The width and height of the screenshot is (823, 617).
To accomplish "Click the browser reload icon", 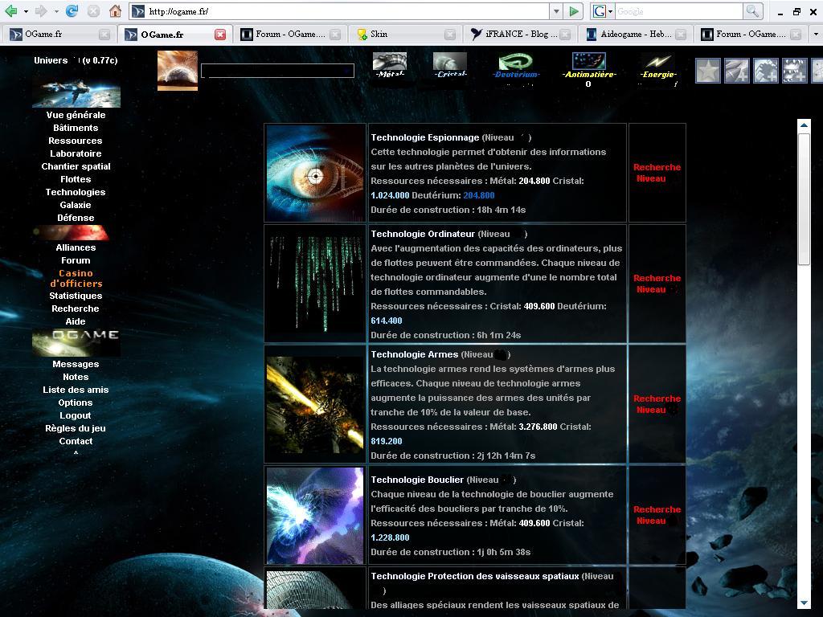I will coord(72,11).
